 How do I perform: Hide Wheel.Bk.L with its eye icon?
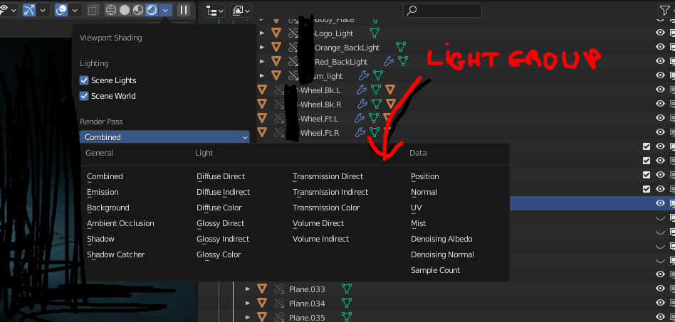(x=660, y=90)
